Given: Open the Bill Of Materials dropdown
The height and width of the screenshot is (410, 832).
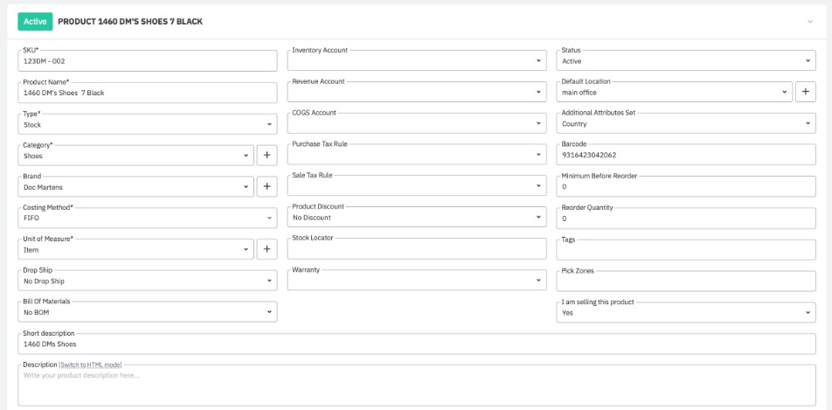Looking at the screenshot, I should point(147,312).
